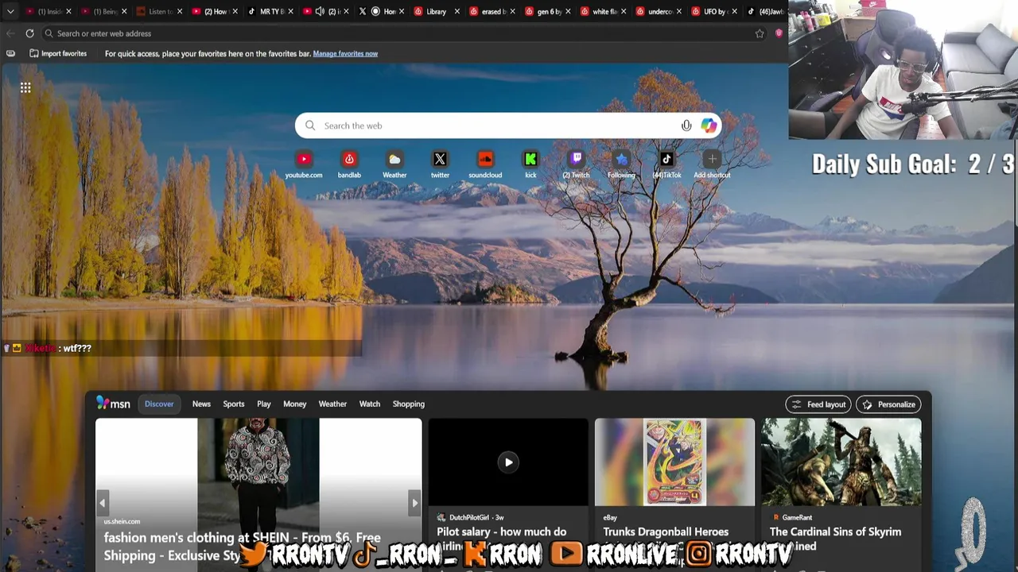
Task: Open the Shopping feed section
Action: click(409, 404)
